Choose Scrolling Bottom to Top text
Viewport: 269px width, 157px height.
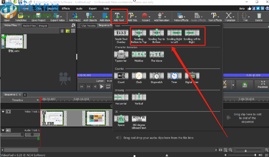click(x=139, y=36)
